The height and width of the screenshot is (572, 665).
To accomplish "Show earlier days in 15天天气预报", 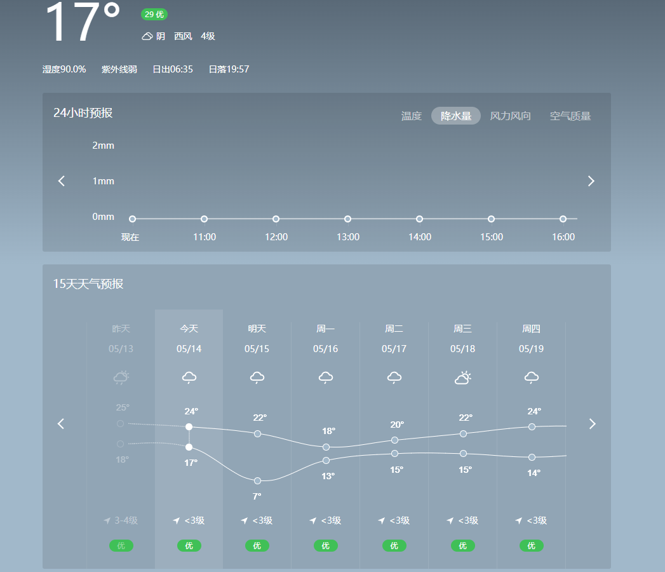I will point(61,423).
